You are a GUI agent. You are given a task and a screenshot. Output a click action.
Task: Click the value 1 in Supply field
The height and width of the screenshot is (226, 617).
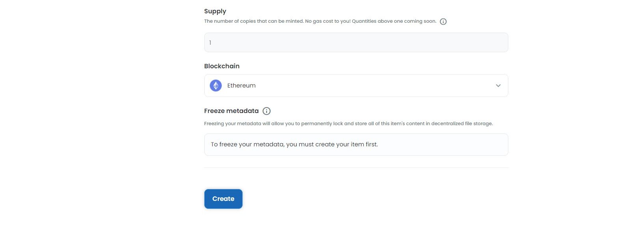tap(210, 42)
